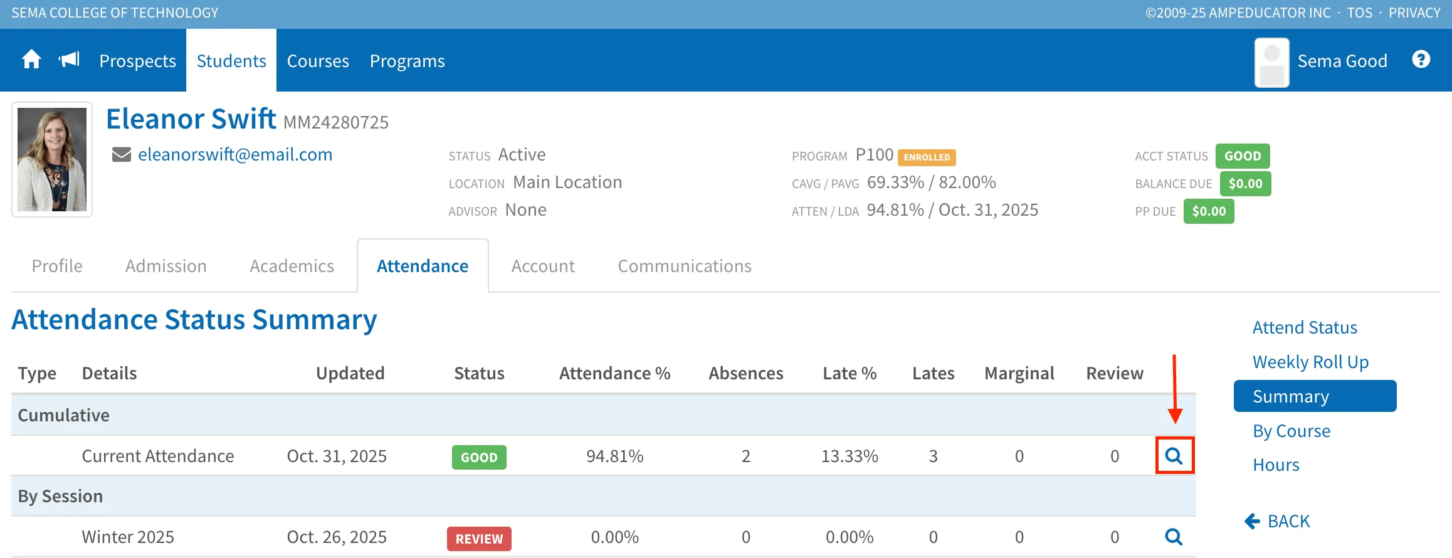The width and height of the screenshot is (1452, 558).
Task: Open the help question mark icon
Action: pos(1421,60)
